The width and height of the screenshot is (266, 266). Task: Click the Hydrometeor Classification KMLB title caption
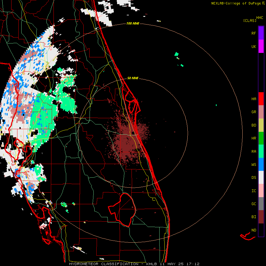(134, 264)
